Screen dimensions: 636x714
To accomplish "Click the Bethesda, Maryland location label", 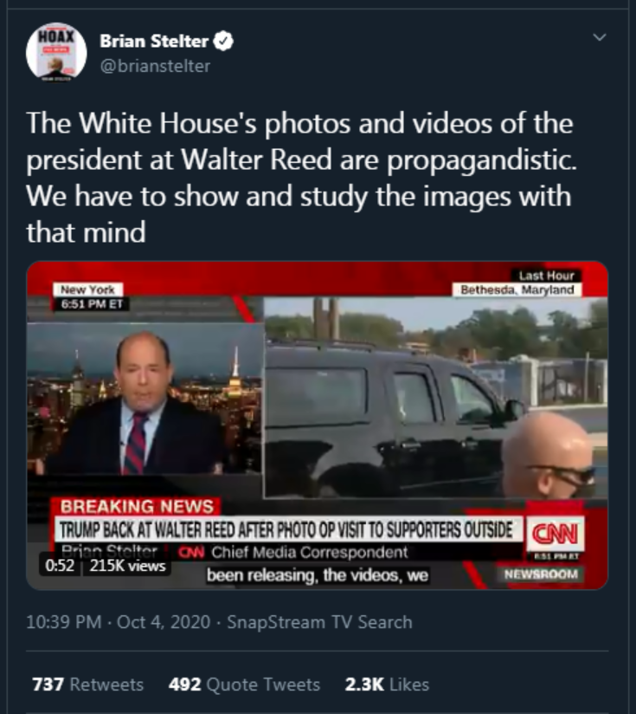I will 517,289.
